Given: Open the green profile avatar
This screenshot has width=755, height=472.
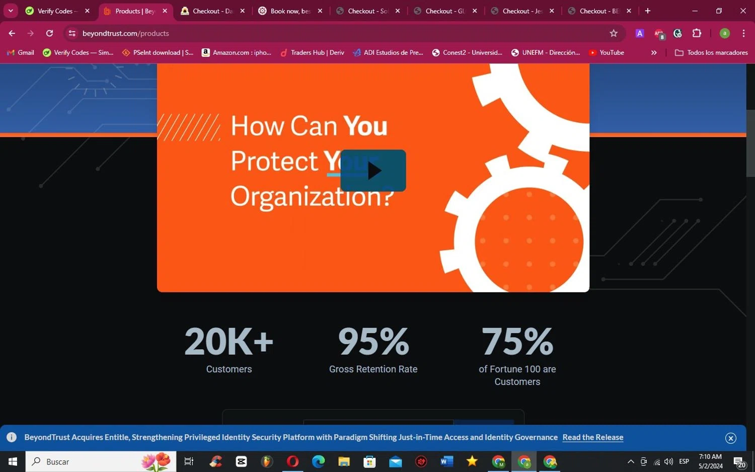Looking at the screenshot, I should (x=725, y=33).
